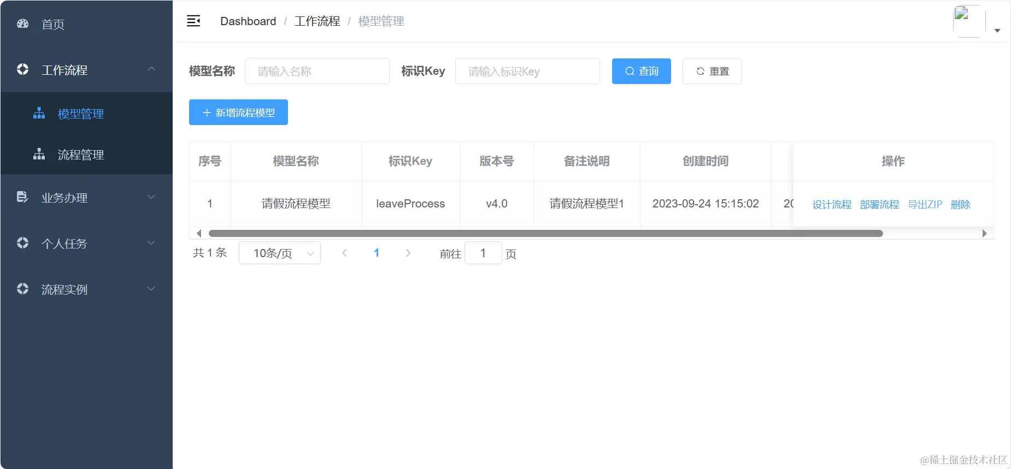1011x469 pixels.
Task: Open the 10条/页 page size dropdown
Action: [280, 253]
